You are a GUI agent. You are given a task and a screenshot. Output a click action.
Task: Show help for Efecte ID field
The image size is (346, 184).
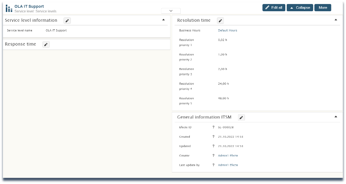[213, 127]
